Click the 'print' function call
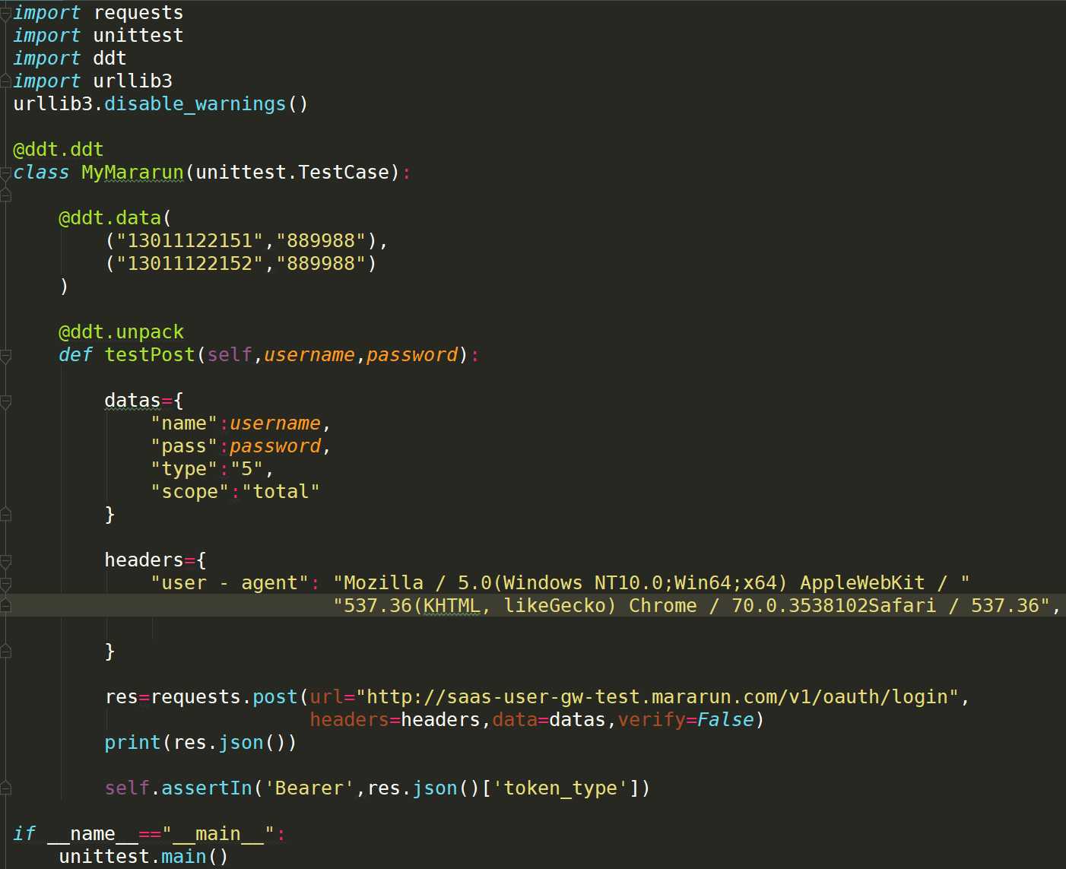 point(133,743)
